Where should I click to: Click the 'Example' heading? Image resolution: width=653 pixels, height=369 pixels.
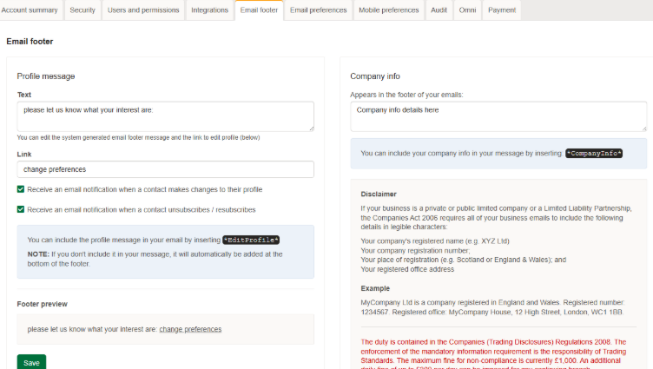[x=375, y=288]
